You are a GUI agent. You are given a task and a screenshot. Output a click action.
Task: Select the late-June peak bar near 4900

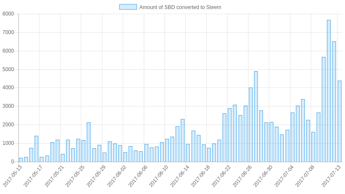coord(256,116)
